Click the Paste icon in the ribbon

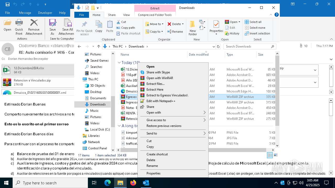point(110,25)
